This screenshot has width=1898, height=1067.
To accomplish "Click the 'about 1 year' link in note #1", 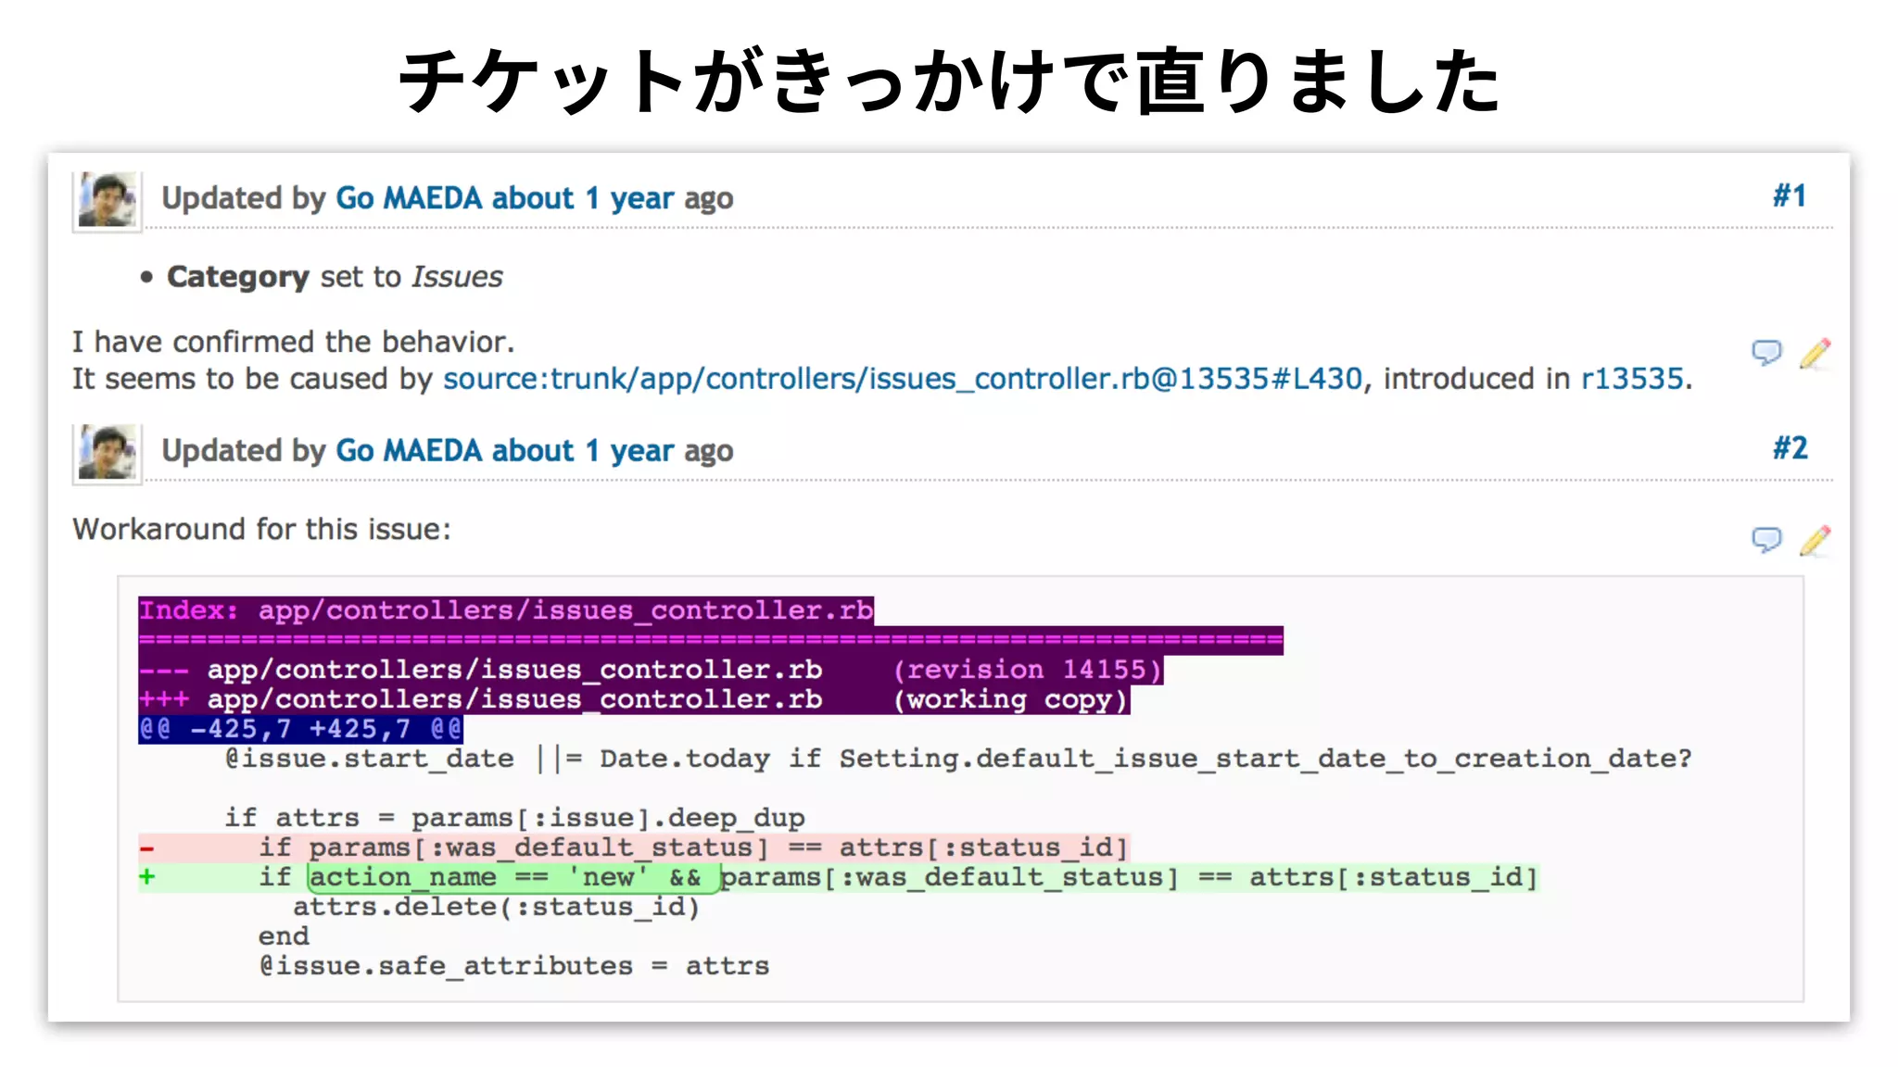I will (582, 198).
